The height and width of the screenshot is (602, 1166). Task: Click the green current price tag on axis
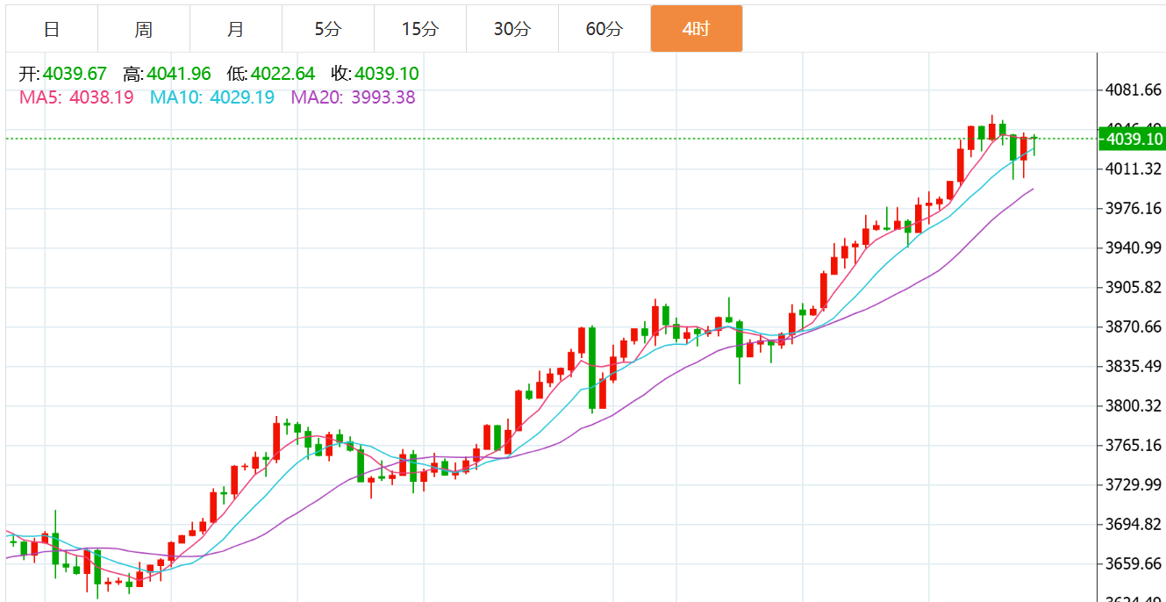coord(1134,139)
